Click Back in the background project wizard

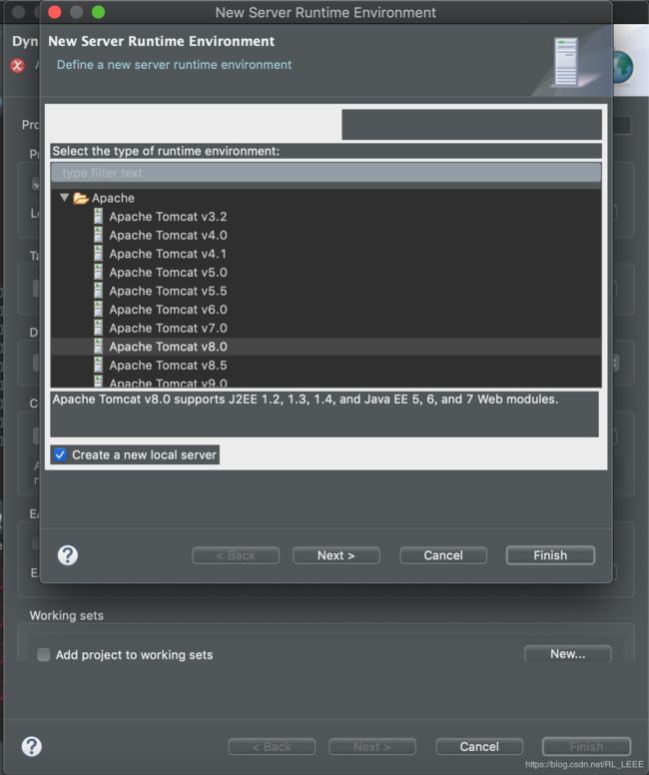coord(272,746)
